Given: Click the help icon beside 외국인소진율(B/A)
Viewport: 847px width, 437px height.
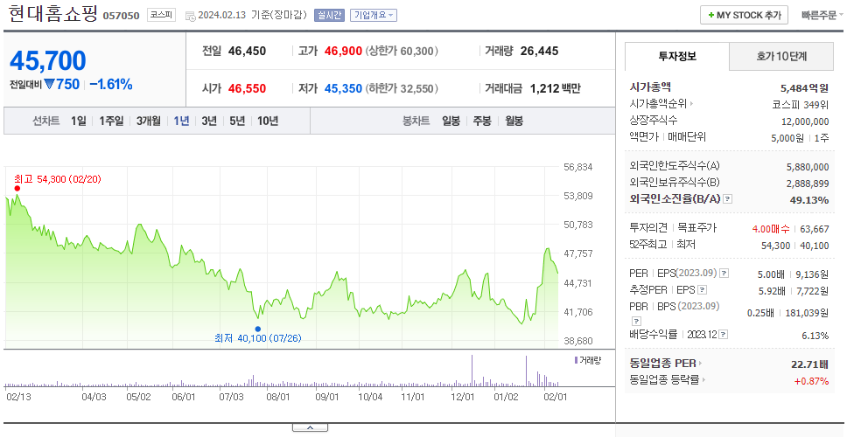Looking at the screenshot, I should 728,199.
